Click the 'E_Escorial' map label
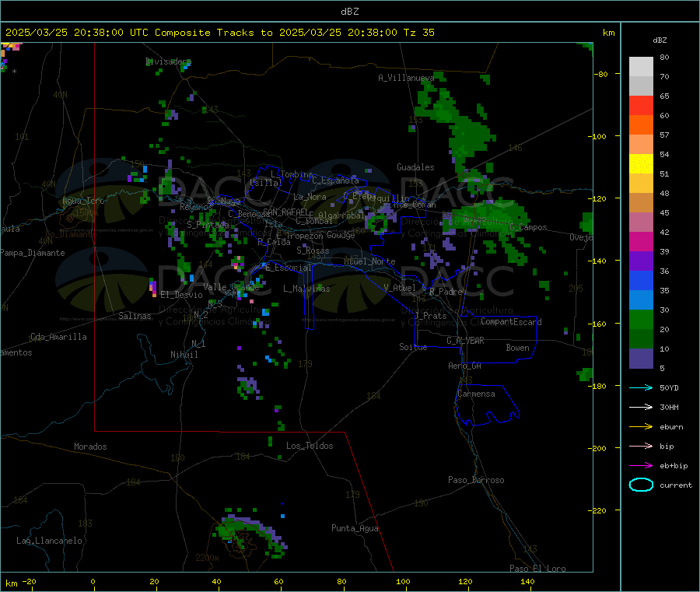The height and width of the screenshot is (592, 700). pos(288,268)
